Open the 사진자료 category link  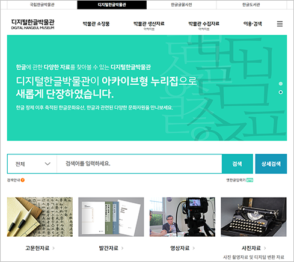click(251, 248)
